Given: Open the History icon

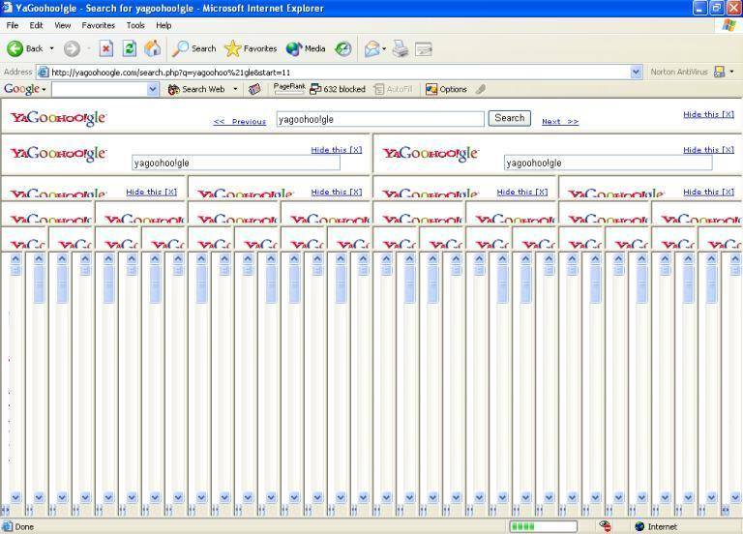Looking at the screenshot, I should click(x=343, y=48).
